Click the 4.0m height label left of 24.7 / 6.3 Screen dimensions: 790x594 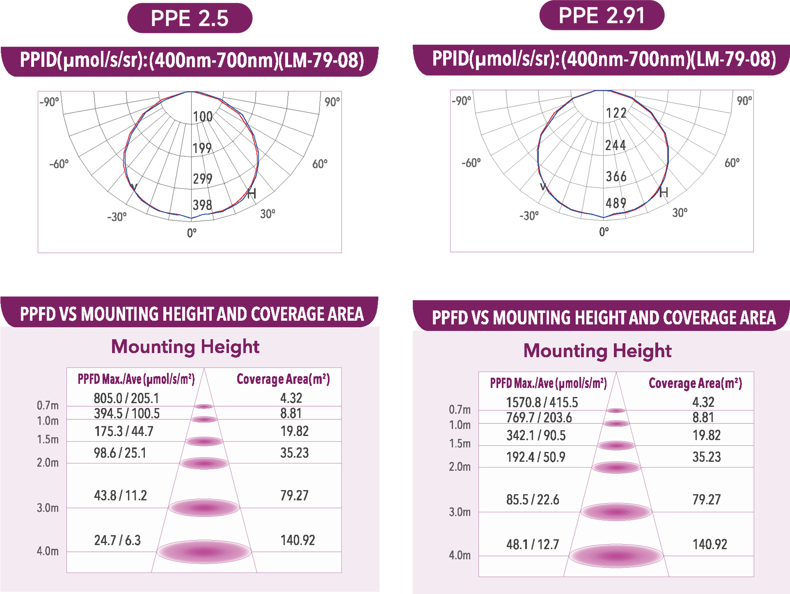[48, 551]
